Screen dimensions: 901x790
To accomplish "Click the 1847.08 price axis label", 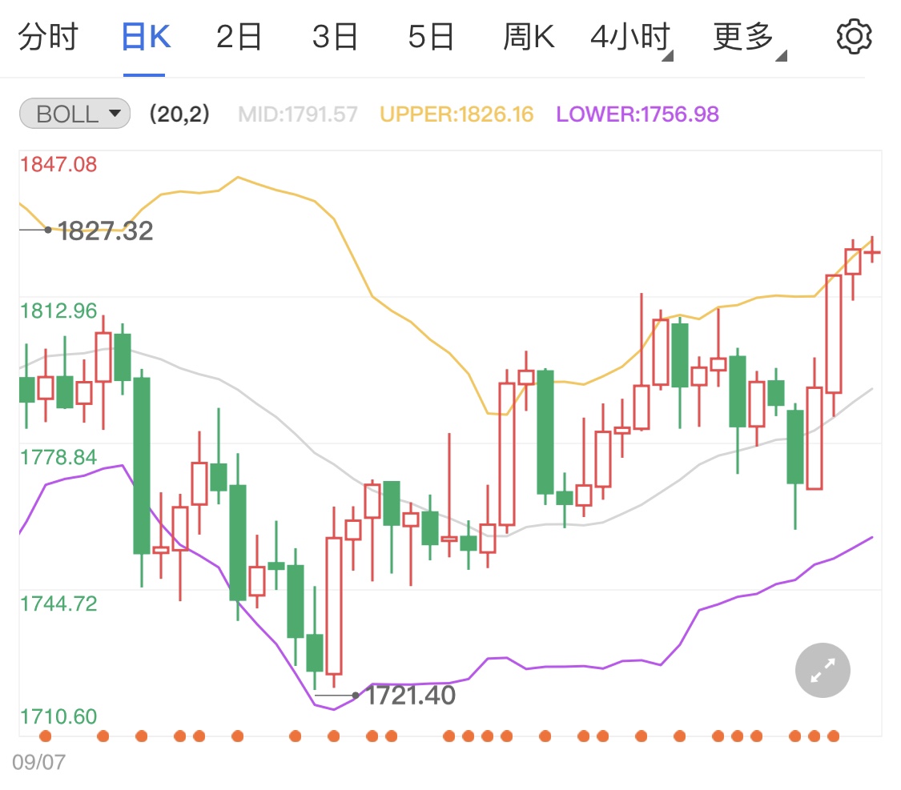I will tap(58, 165).
